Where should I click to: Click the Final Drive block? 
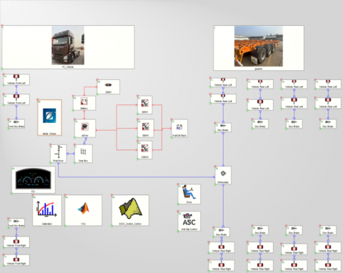point(59,154)
